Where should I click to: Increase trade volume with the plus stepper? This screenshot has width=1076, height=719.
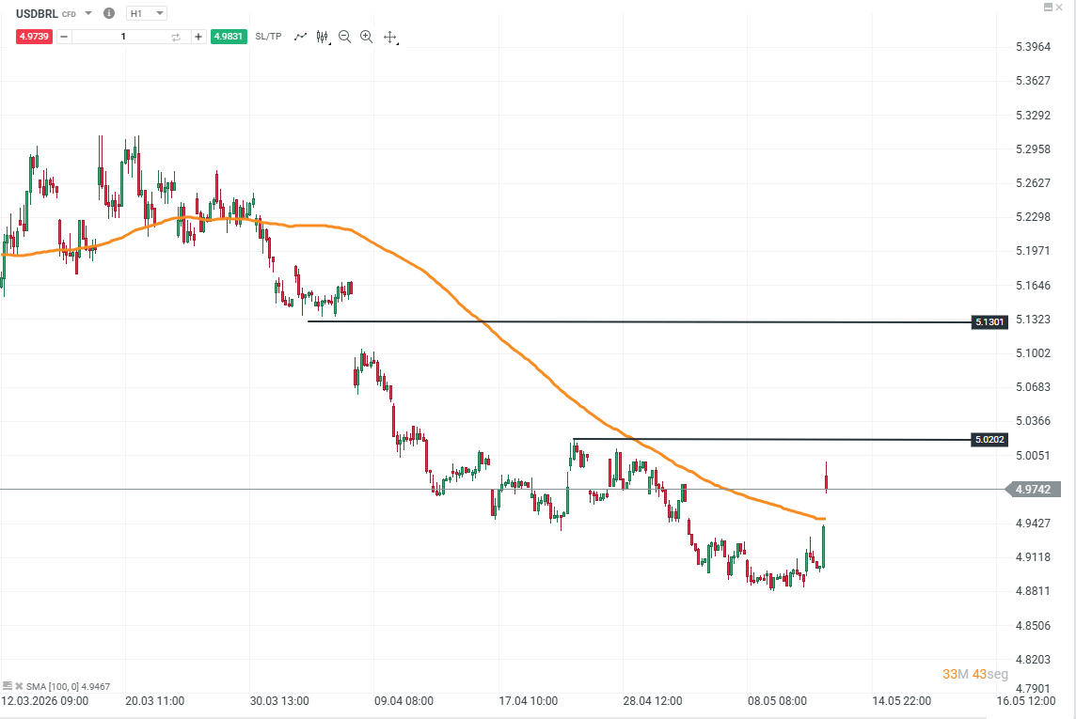click(198, 37)
